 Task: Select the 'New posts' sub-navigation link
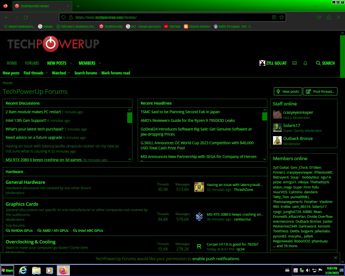coord(11,73)
